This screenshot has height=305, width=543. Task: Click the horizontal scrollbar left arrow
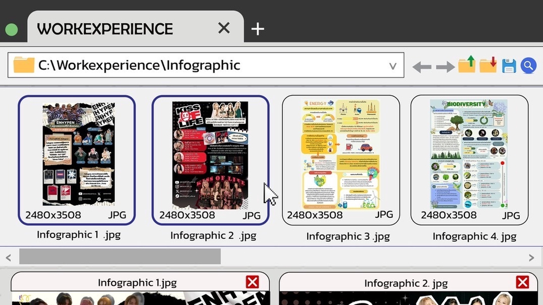(8, 257)
